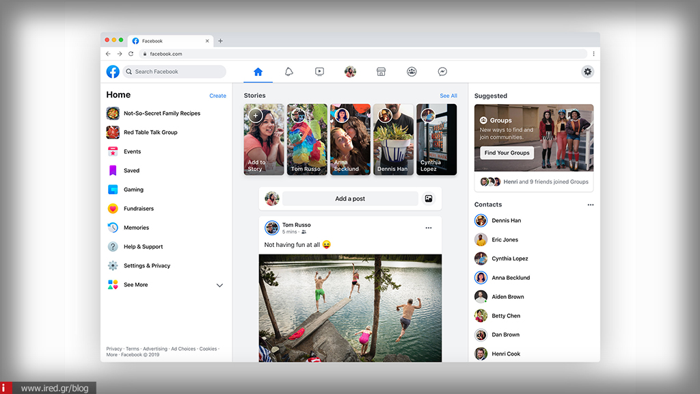700x394 pixels.
Task: Click the Facebook logo
Action: 113,72
